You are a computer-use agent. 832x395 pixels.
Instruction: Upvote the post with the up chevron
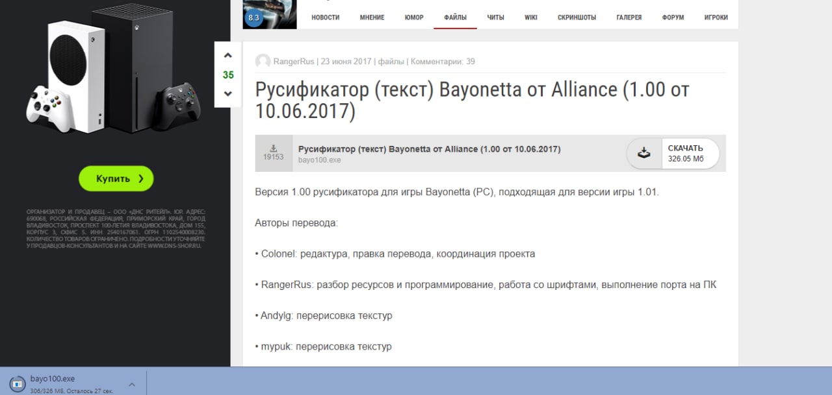click(227, 56)
